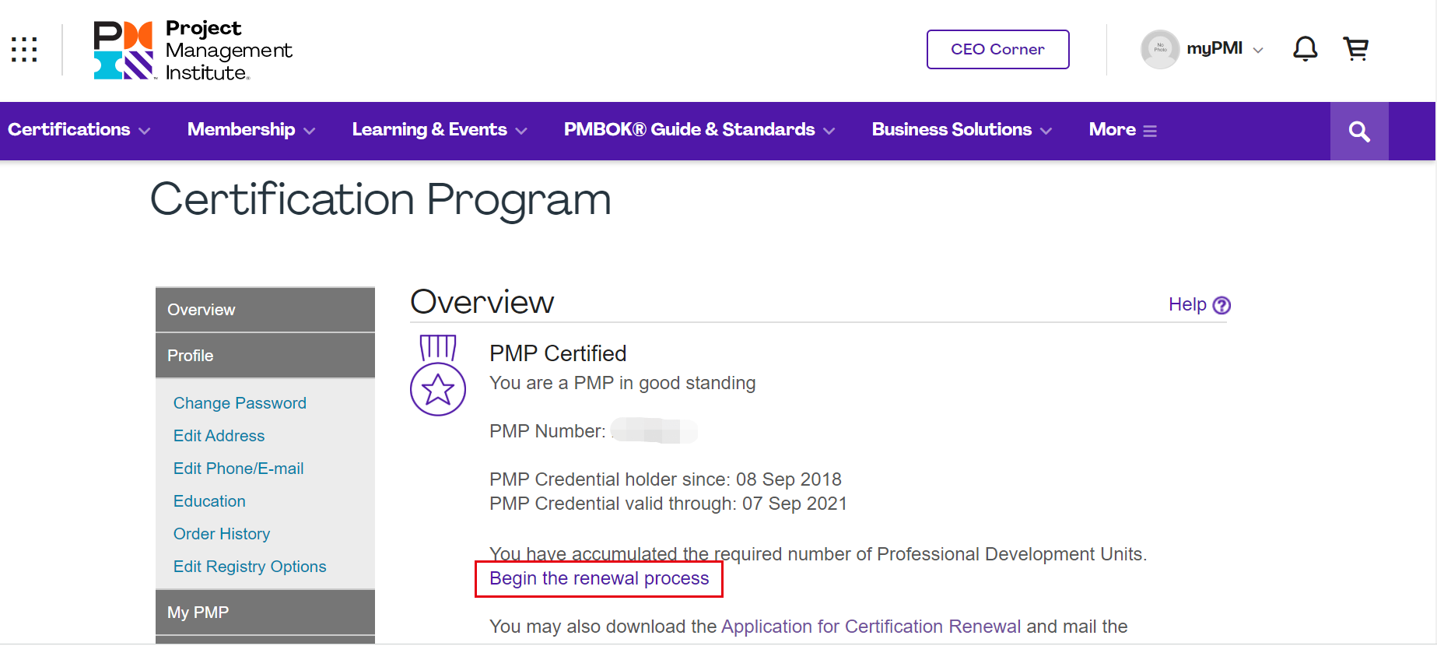Open the Change Password link
1437x646 pixels.
[x=240, y=403]
